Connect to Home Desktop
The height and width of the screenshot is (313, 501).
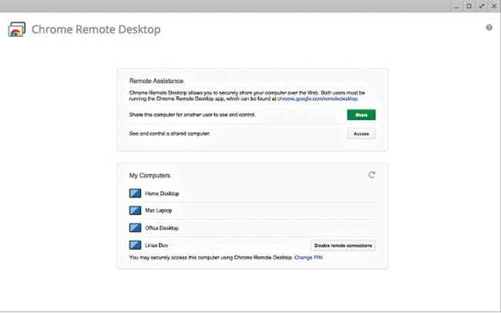point(162,194)
